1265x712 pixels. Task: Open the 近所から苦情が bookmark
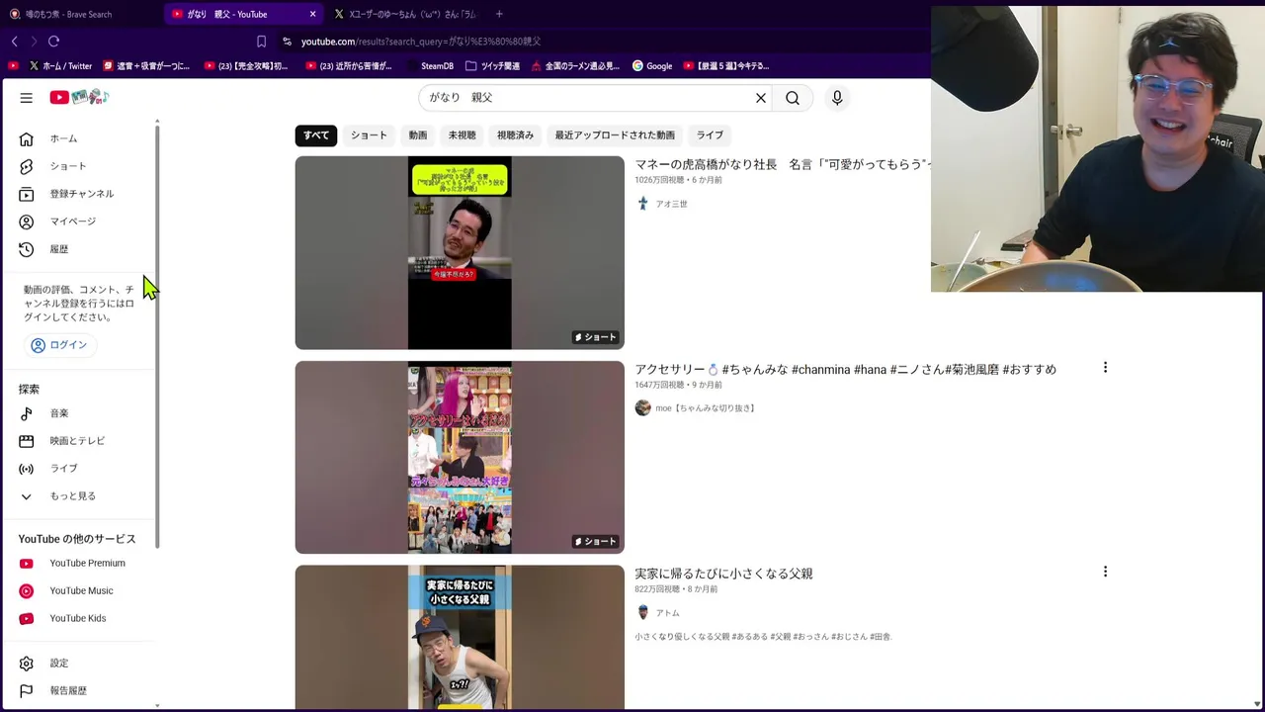coord(348,66)
